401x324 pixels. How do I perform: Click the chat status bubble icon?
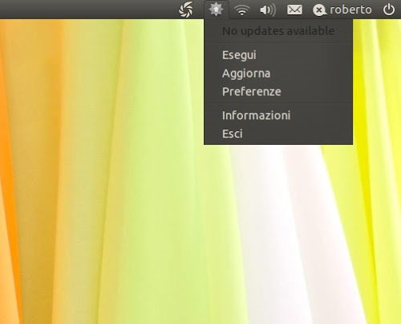(319, 10)
